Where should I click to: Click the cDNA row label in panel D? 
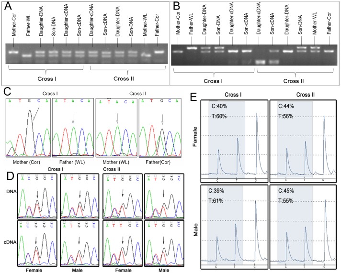pos(10,242)
